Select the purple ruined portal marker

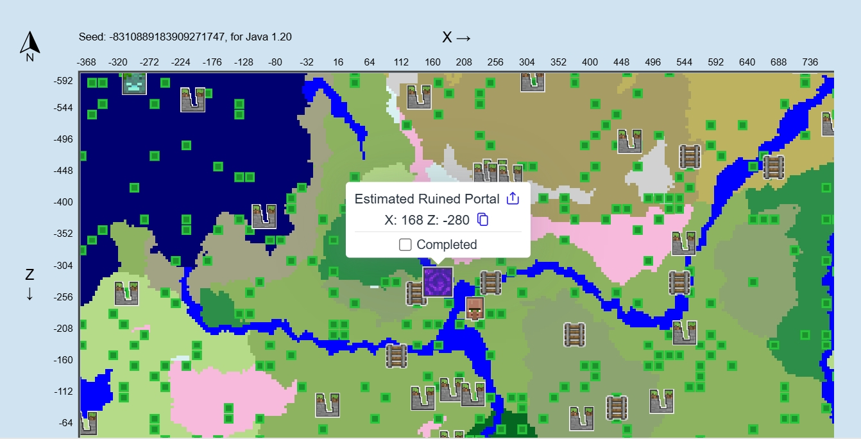tap(438, 282)
